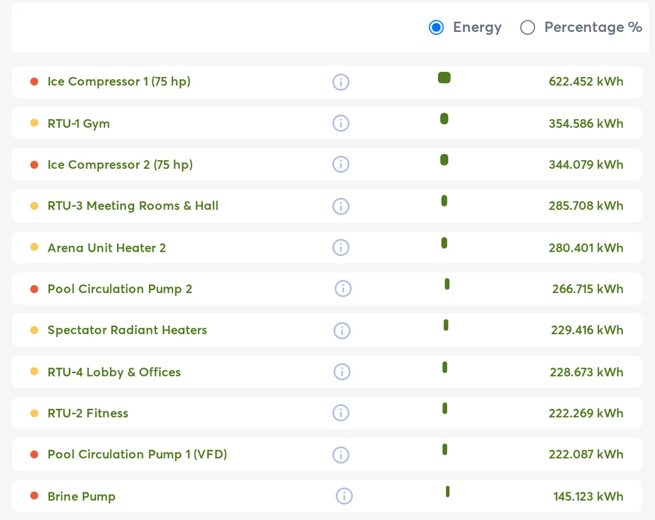Click the Ice Compressor 1 energy bar
Screen dimensions: 655x520
[444, 78]
